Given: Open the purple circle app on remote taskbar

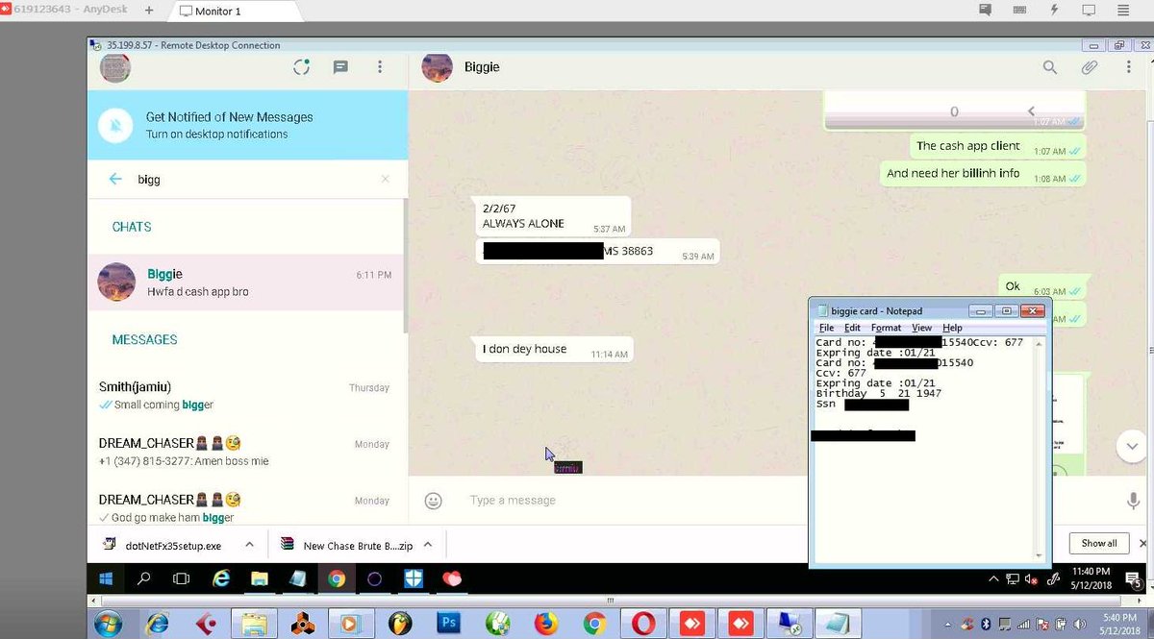Looking at the screenshot, I should [x=375, y=578].
